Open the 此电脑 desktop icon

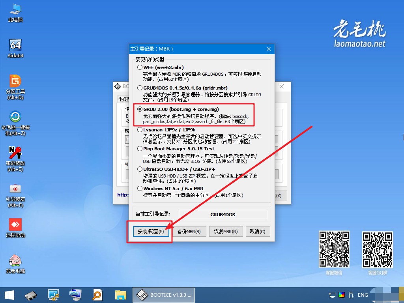pos(15,13)
